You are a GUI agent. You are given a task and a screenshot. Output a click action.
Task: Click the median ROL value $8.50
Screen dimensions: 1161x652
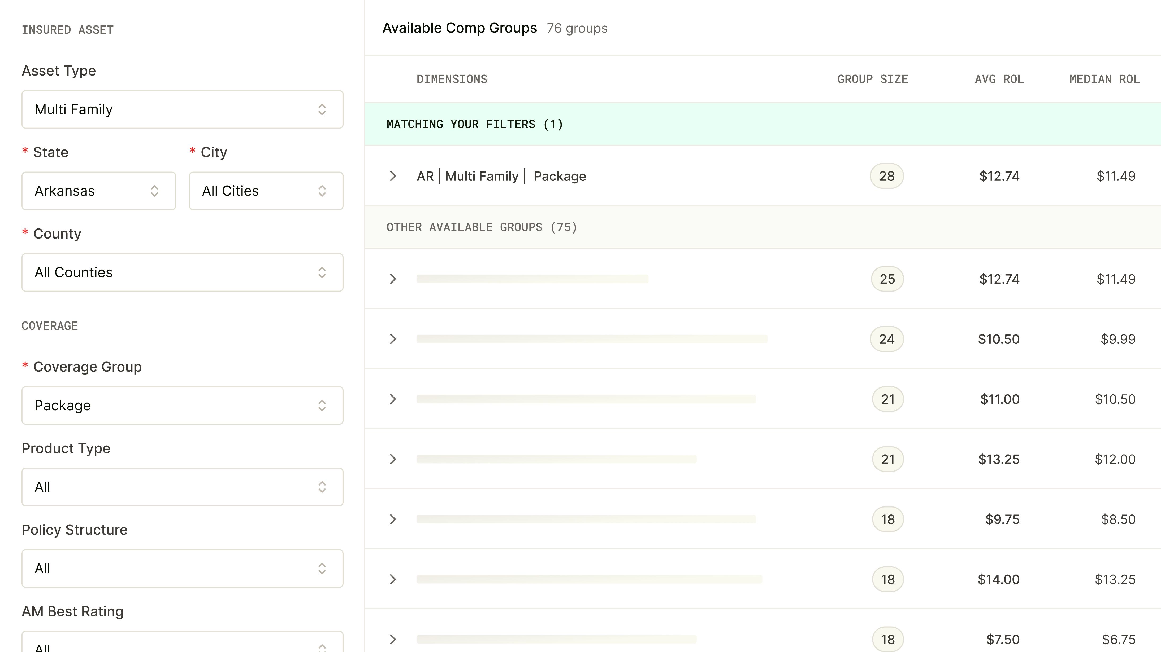click(1118, 519)
